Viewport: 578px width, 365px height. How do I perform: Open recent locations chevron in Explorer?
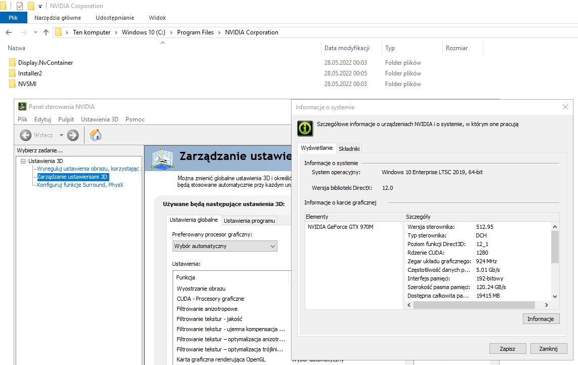(35, 32)
